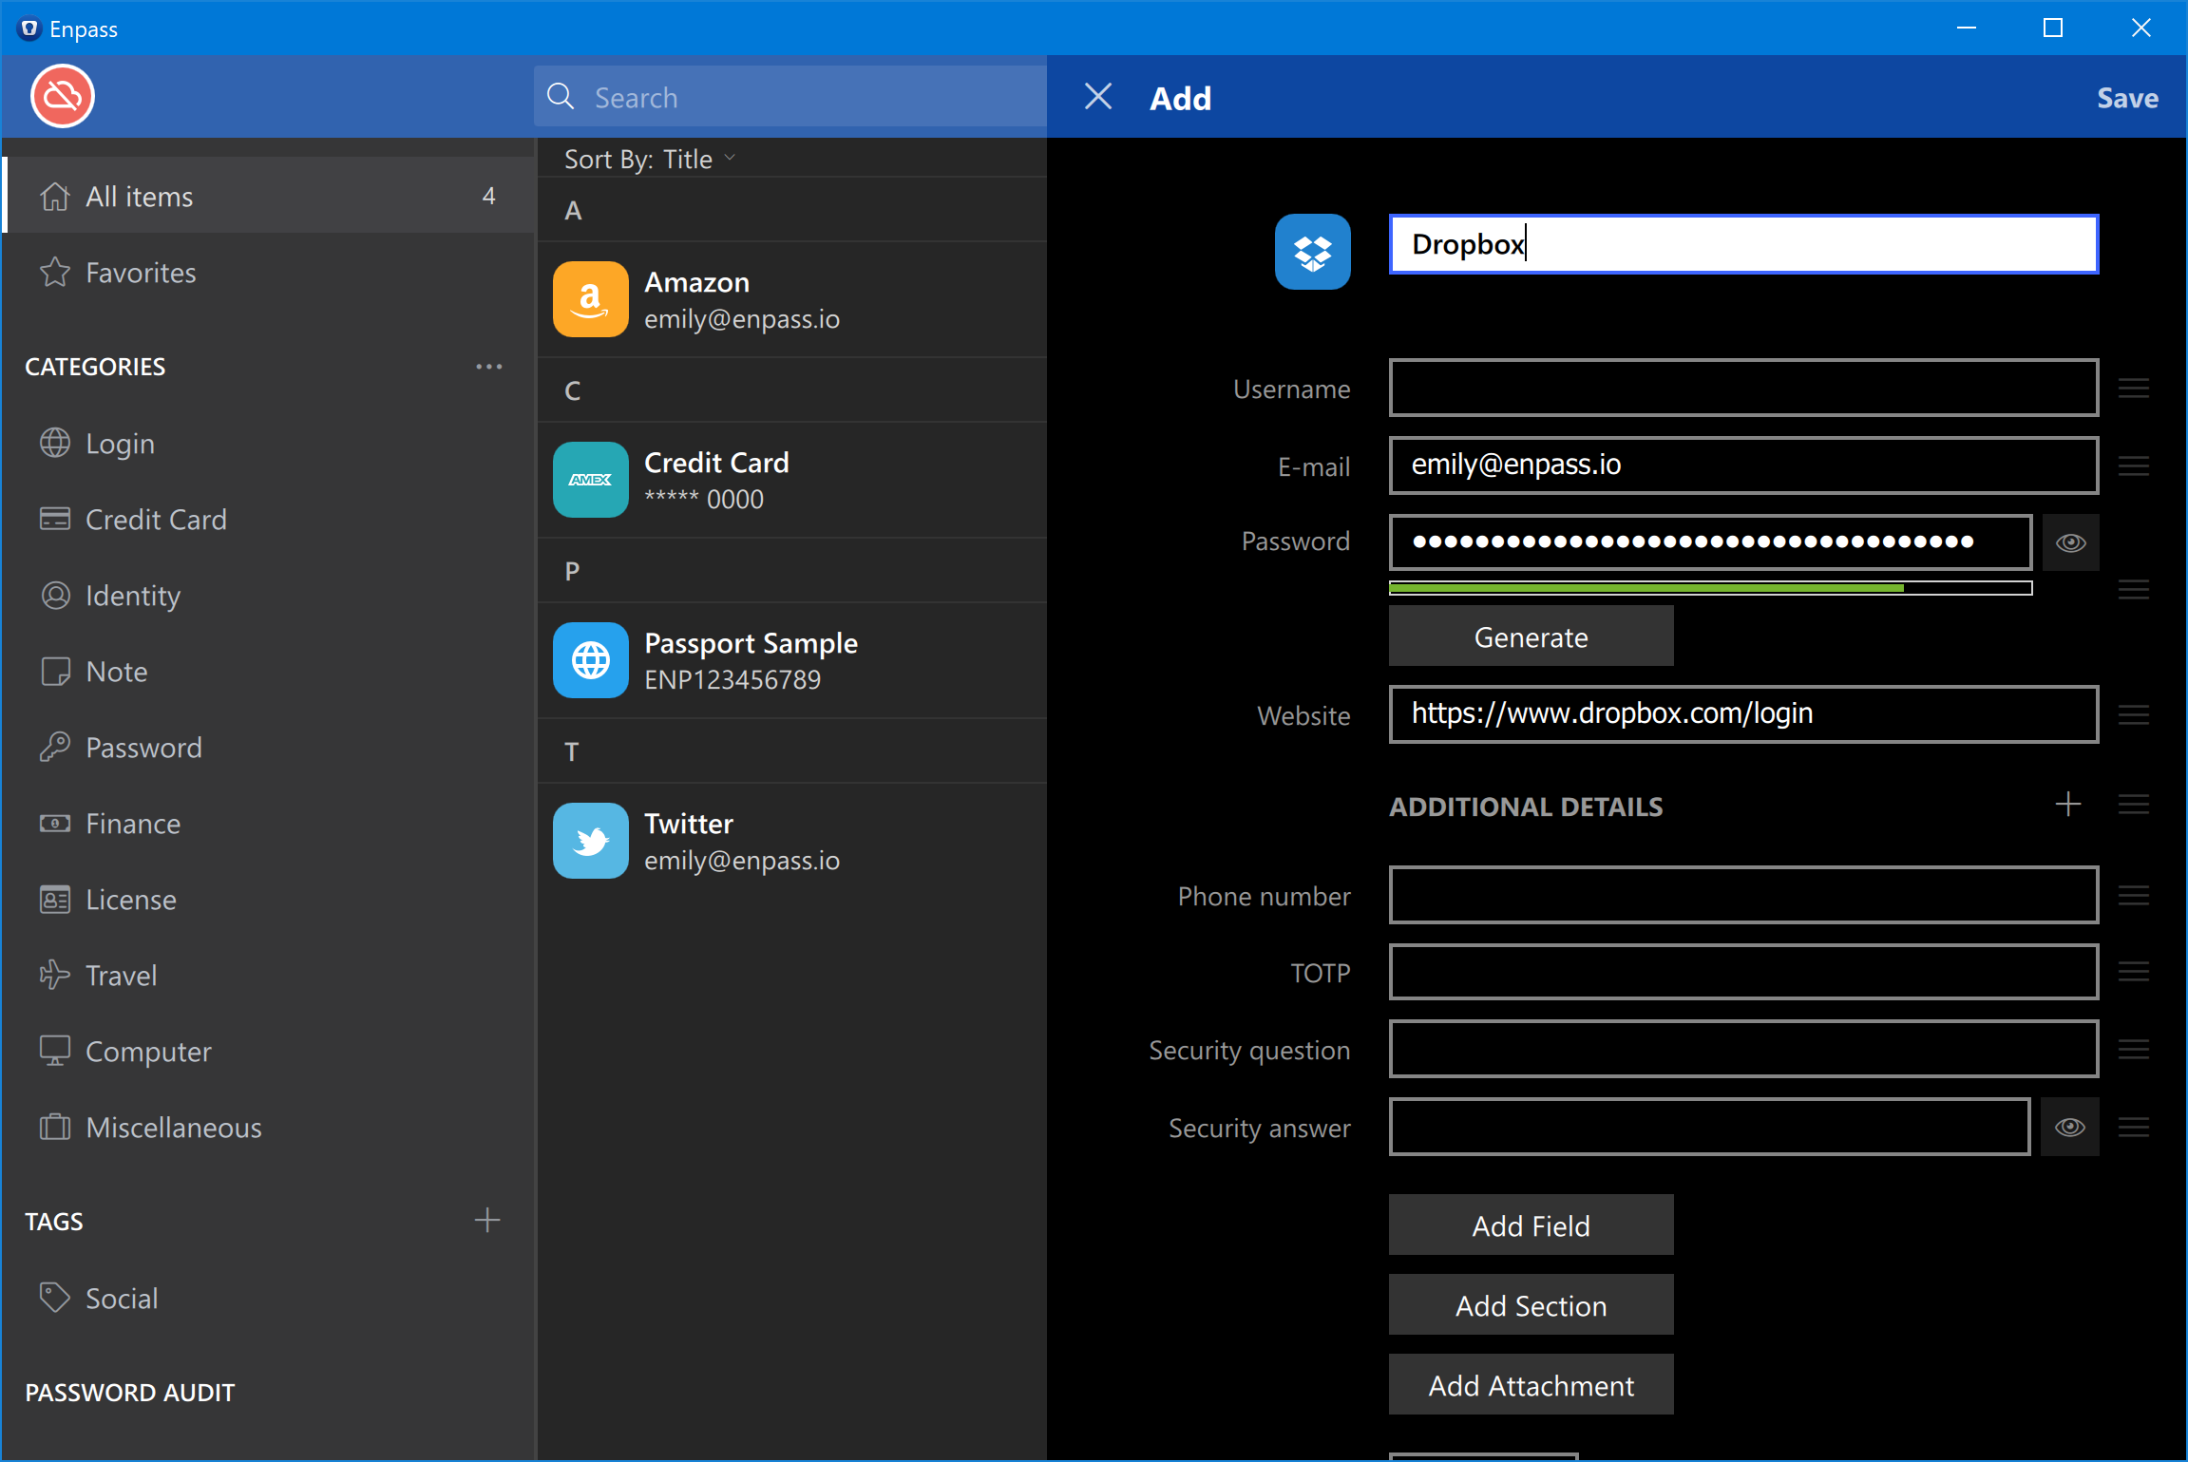The width and height of the screenshot is (2188, 1462).
Task: Click the cloud sync disabled icon
Action: pos(63,97)
